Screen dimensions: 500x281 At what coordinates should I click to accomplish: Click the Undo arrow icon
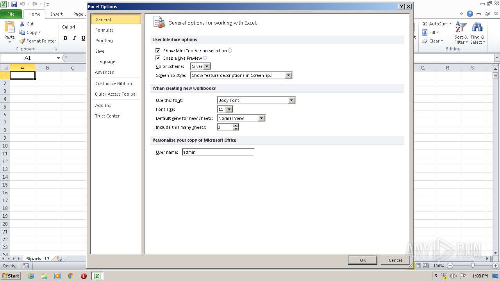(x=22, y=4)
